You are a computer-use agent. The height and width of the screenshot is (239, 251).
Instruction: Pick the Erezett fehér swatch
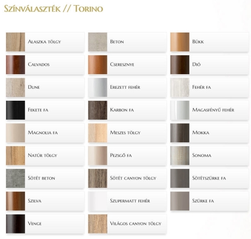pyautogui.click(x=98, y=87)
